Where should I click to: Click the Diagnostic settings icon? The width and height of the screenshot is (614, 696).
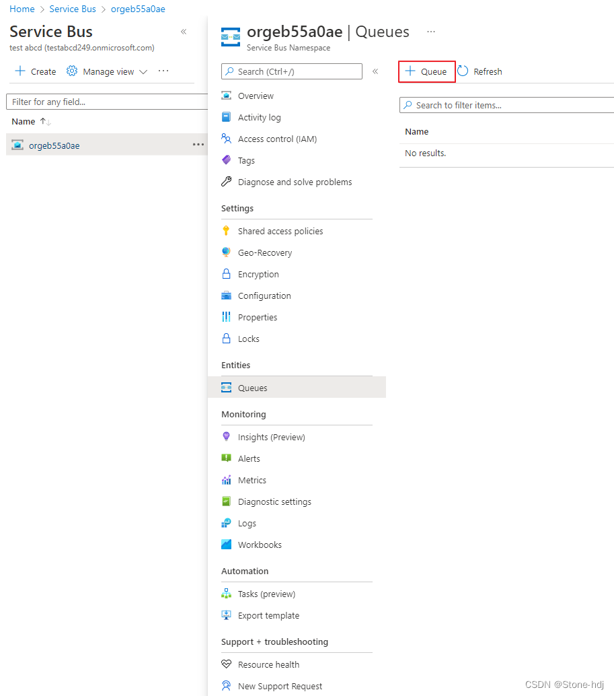pyautogui.click(x=226, y=501)
